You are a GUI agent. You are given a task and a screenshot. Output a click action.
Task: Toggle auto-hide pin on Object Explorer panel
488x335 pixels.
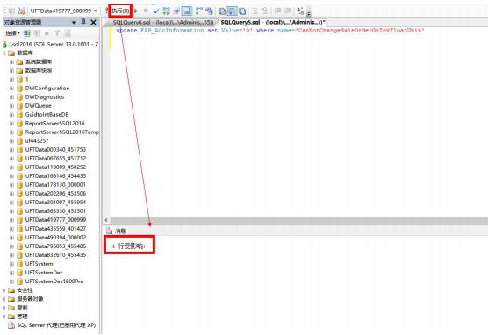tap(83, 22)
